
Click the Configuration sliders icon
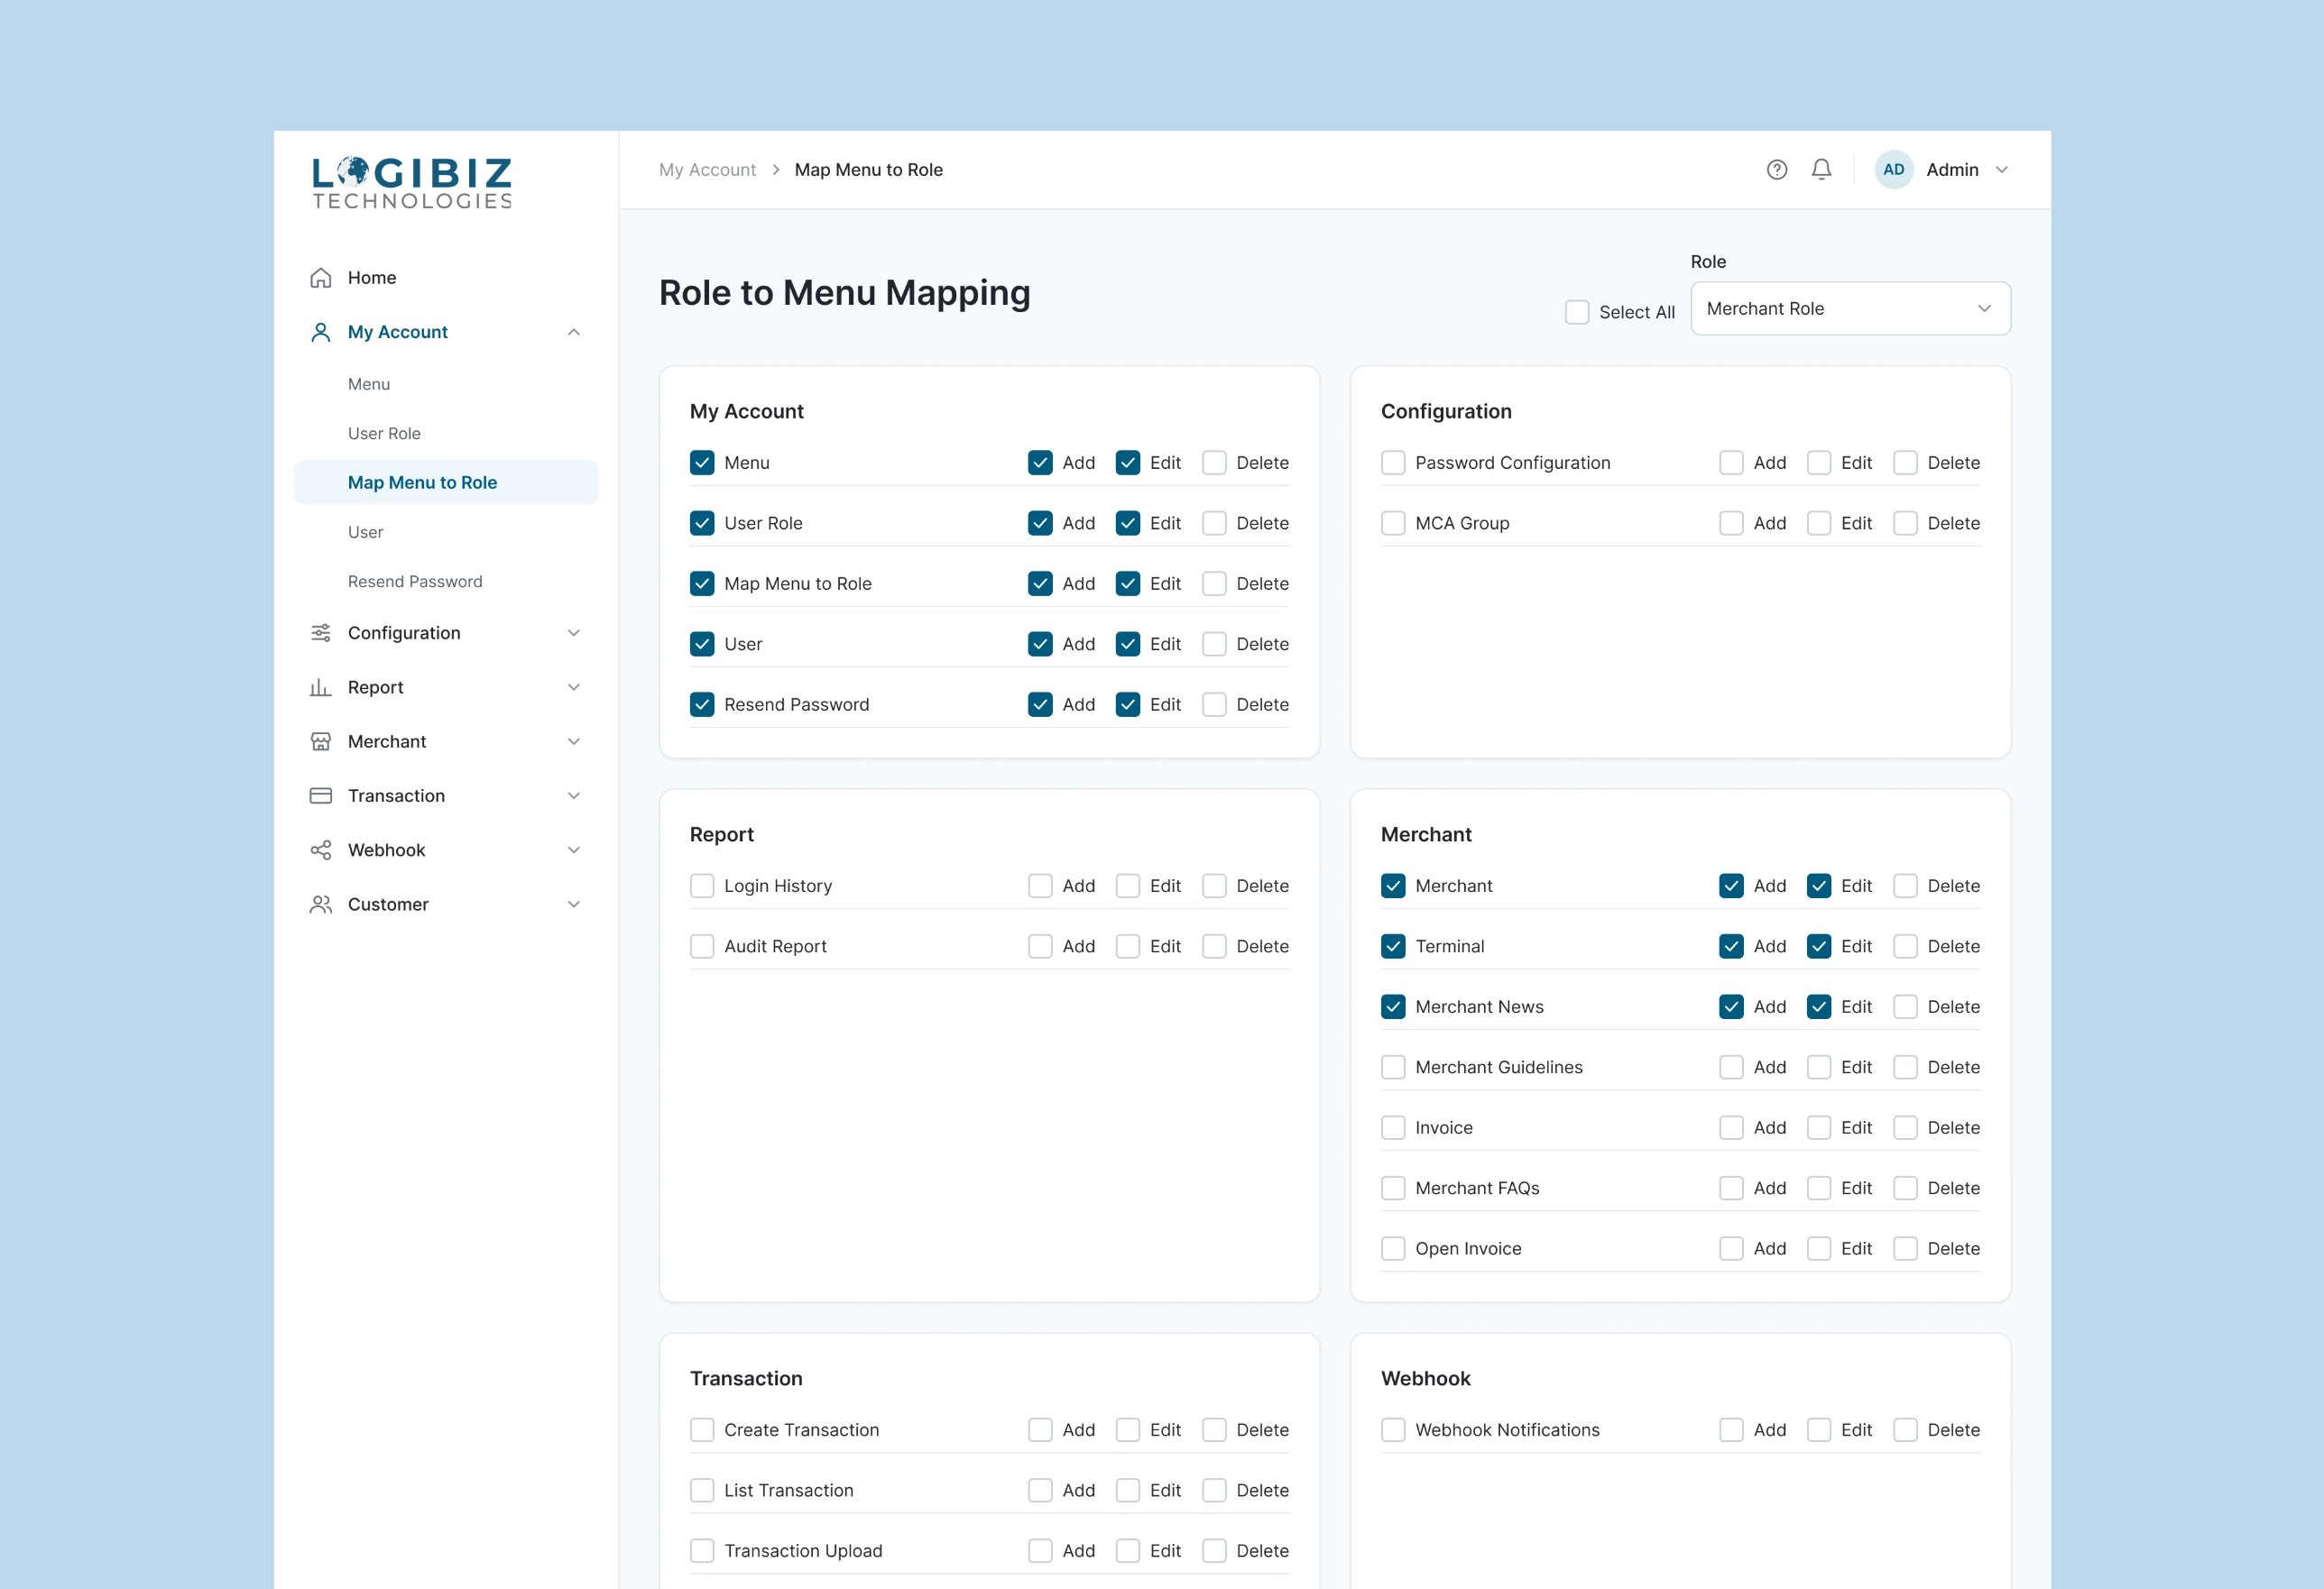point(320,632)
